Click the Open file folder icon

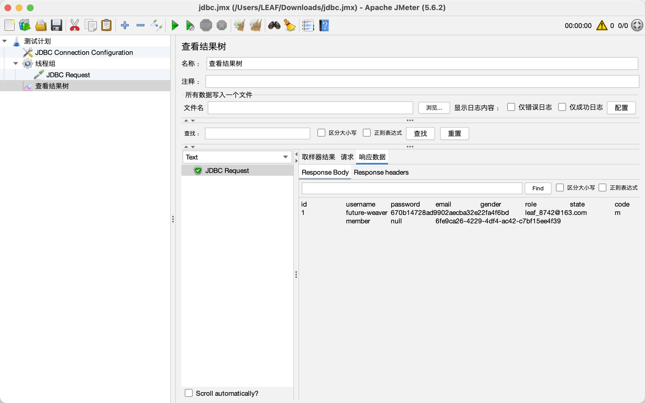(x=41, y=25)
